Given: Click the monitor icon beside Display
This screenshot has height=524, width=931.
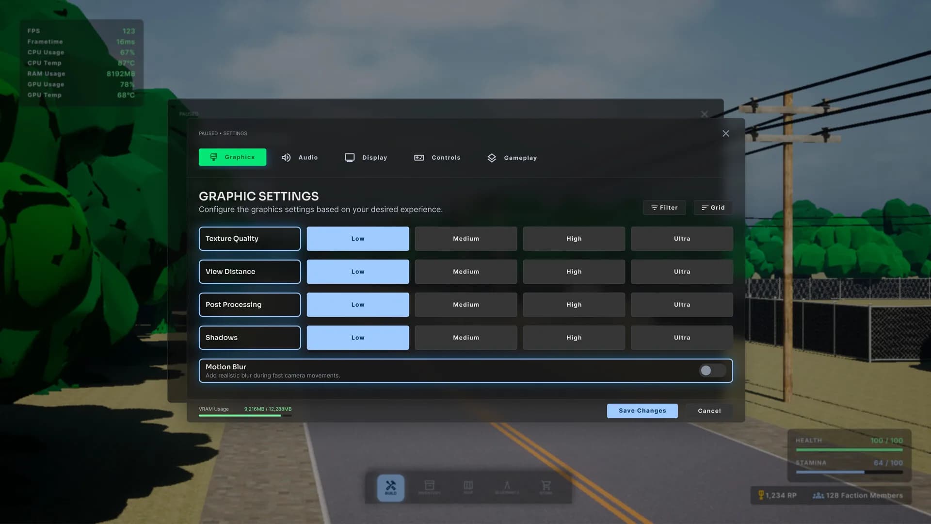Looking at the screenshot, I should pos(350,158).
